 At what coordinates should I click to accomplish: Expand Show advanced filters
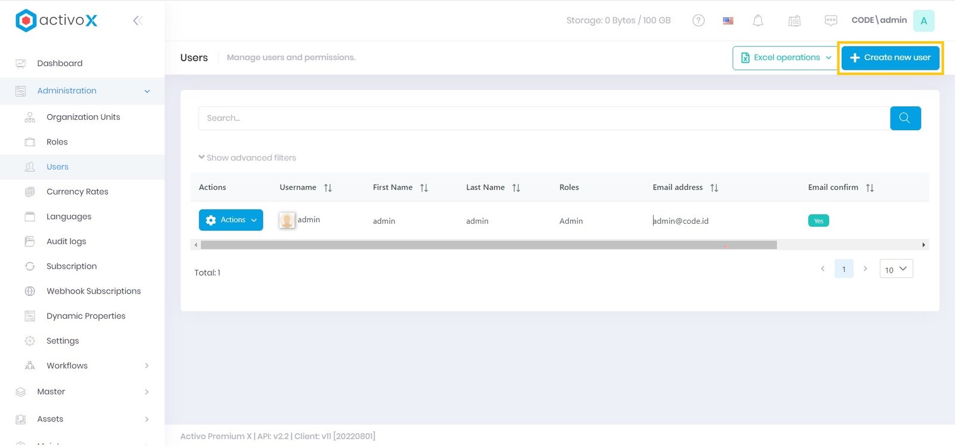pyautogui.click(x=247, y=158)
